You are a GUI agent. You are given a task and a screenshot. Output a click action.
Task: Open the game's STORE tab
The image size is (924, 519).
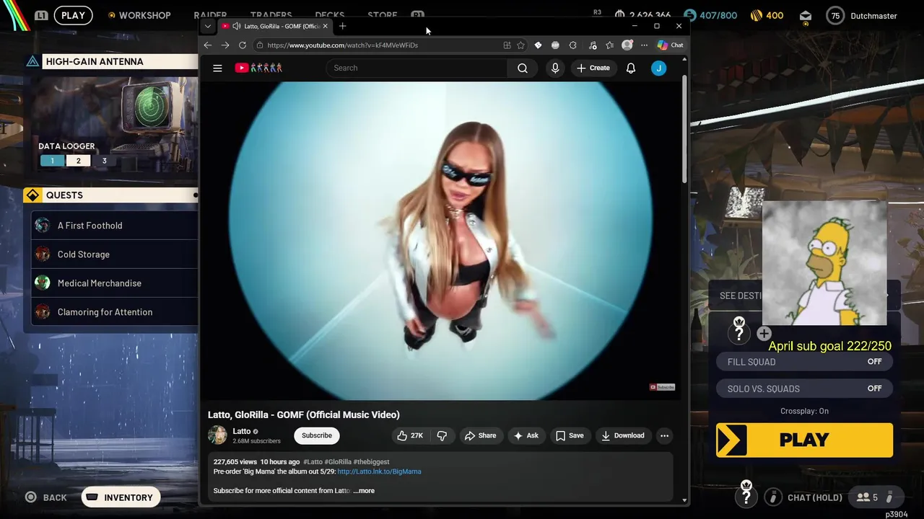point(382,14)
